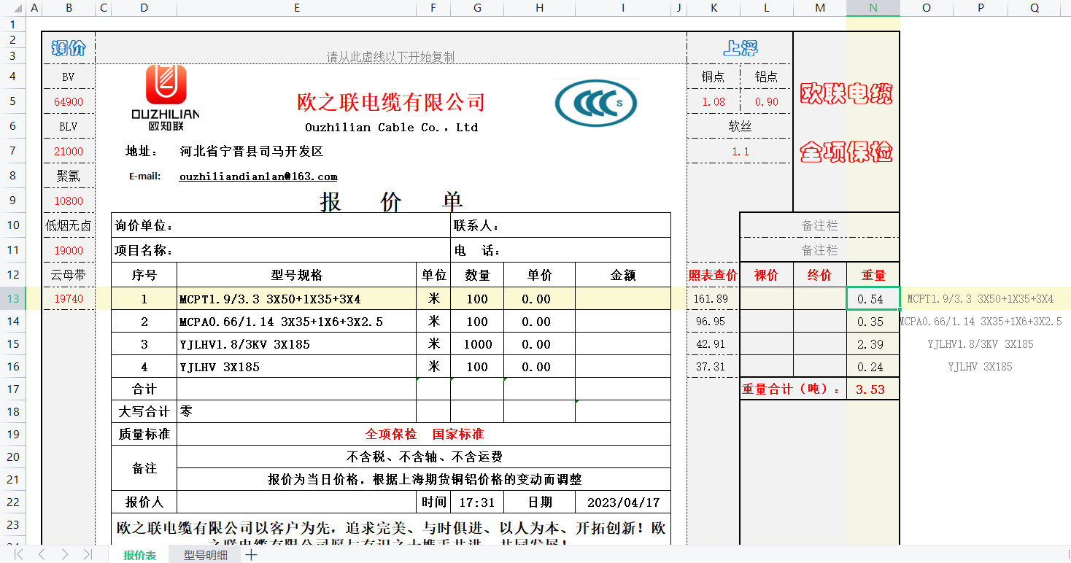Screen dimensions: 1071x563
Task: Select the 全项保检 国家标准 cell
Action: tap(424, 434)
